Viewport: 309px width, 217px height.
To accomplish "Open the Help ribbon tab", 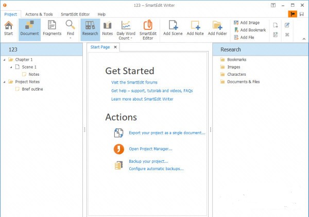I will [101, 14].
